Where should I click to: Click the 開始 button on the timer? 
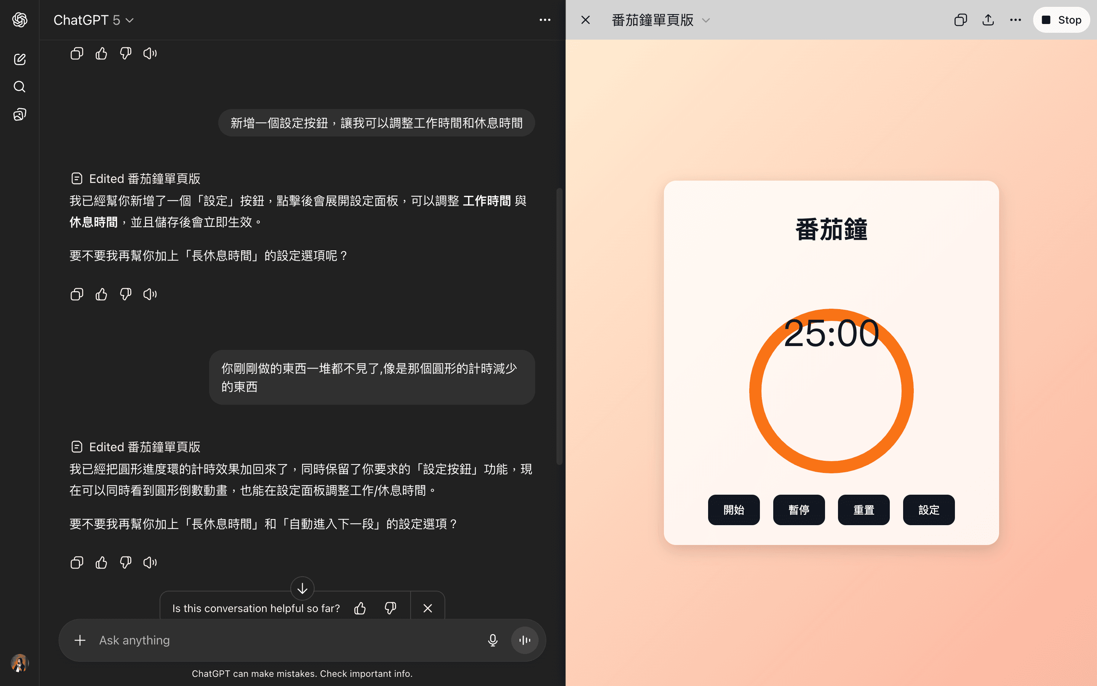[734, 510]
